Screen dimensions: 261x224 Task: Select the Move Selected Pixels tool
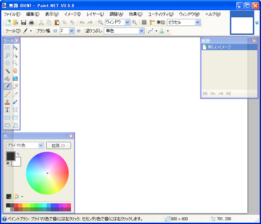[x=15, y=47]
